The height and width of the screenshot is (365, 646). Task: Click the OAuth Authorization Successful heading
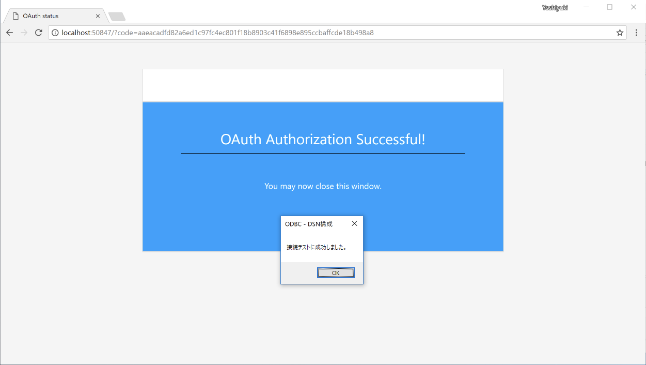pos(323,139)
